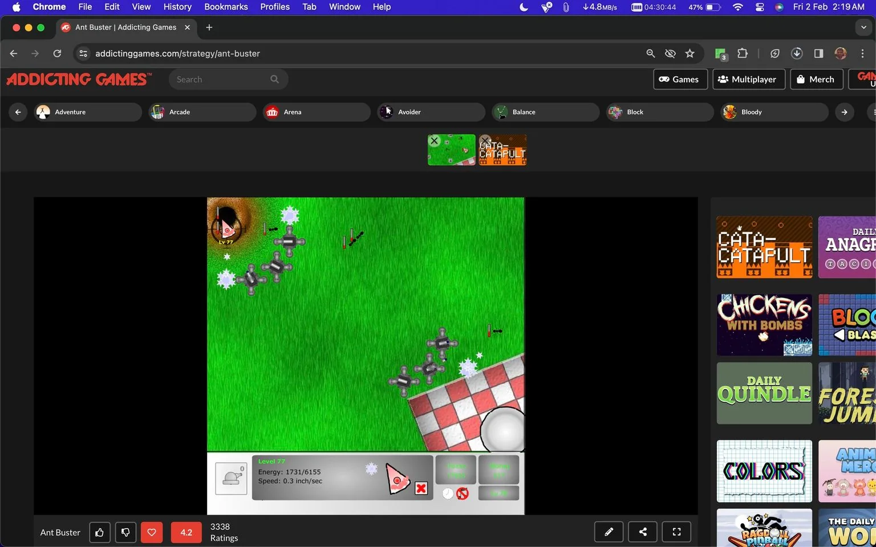Select the Block category
The width and height of the screenshot is (876, 547).
pyautogui.click(x=660, y=112)
